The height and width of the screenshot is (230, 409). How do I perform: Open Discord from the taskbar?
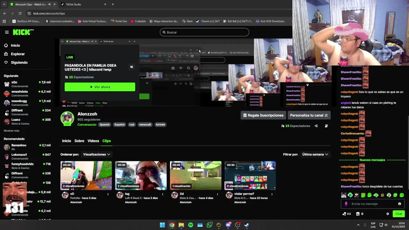pyautogui.click(x=228, y=225)
